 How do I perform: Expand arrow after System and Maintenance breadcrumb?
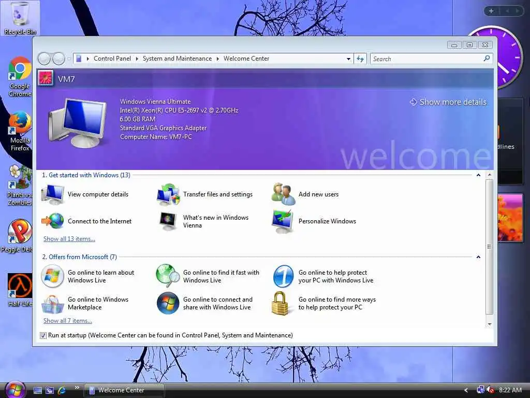tap(218, 59)
